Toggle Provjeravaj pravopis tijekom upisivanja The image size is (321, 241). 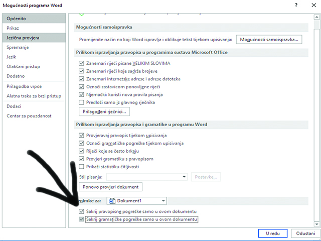point(81,135)
